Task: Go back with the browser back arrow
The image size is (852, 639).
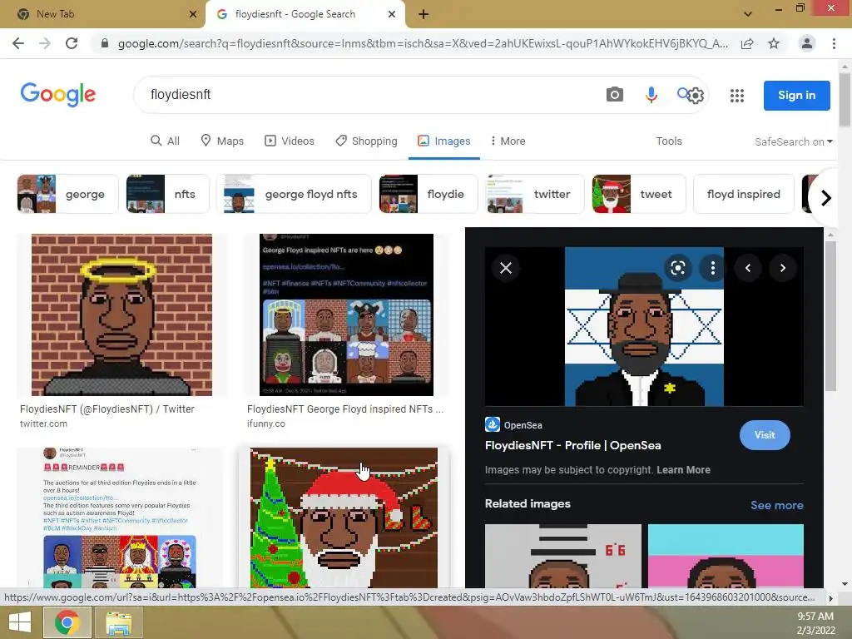Action: 18,43
